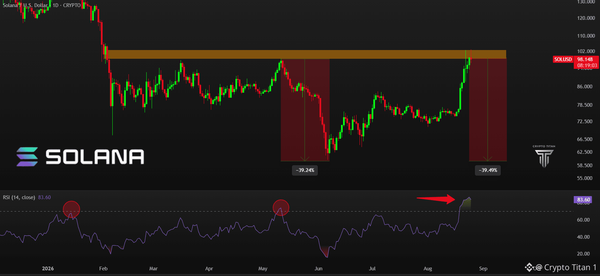This screenshot has width=600, height=276.
Task: Click the 55.000 price axis label
Action: (585, 178)
